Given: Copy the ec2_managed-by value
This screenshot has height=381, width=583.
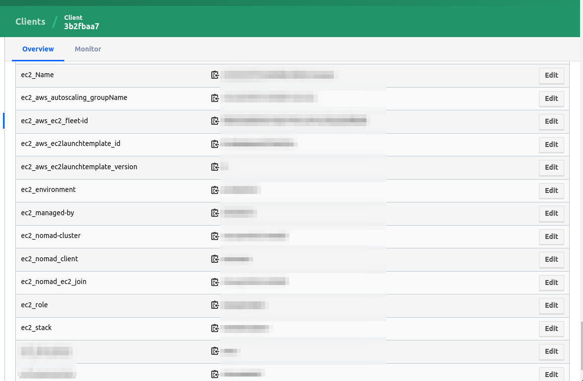Looking at the screenshot, I should (215, 213).
